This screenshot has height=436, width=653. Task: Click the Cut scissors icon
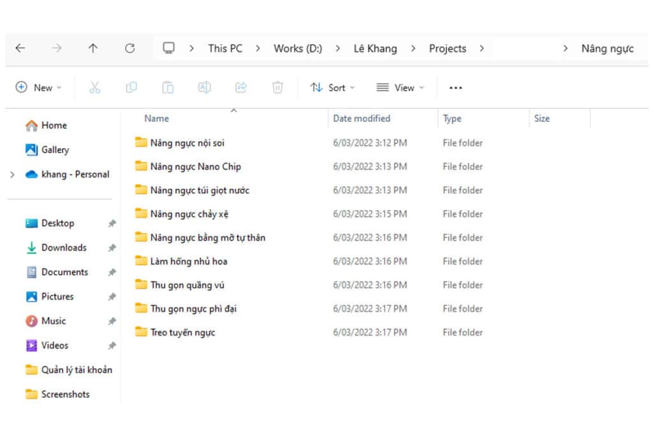tap(94, 87)
